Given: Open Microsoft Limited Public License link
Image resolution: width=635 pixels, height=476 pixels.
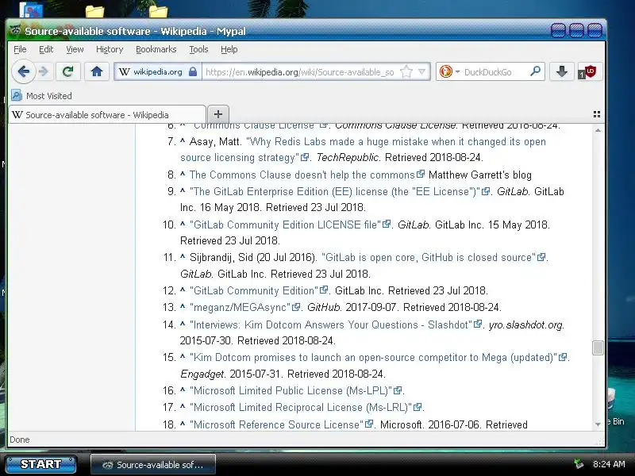Looking at the screenshot, I should click(291, 390).
